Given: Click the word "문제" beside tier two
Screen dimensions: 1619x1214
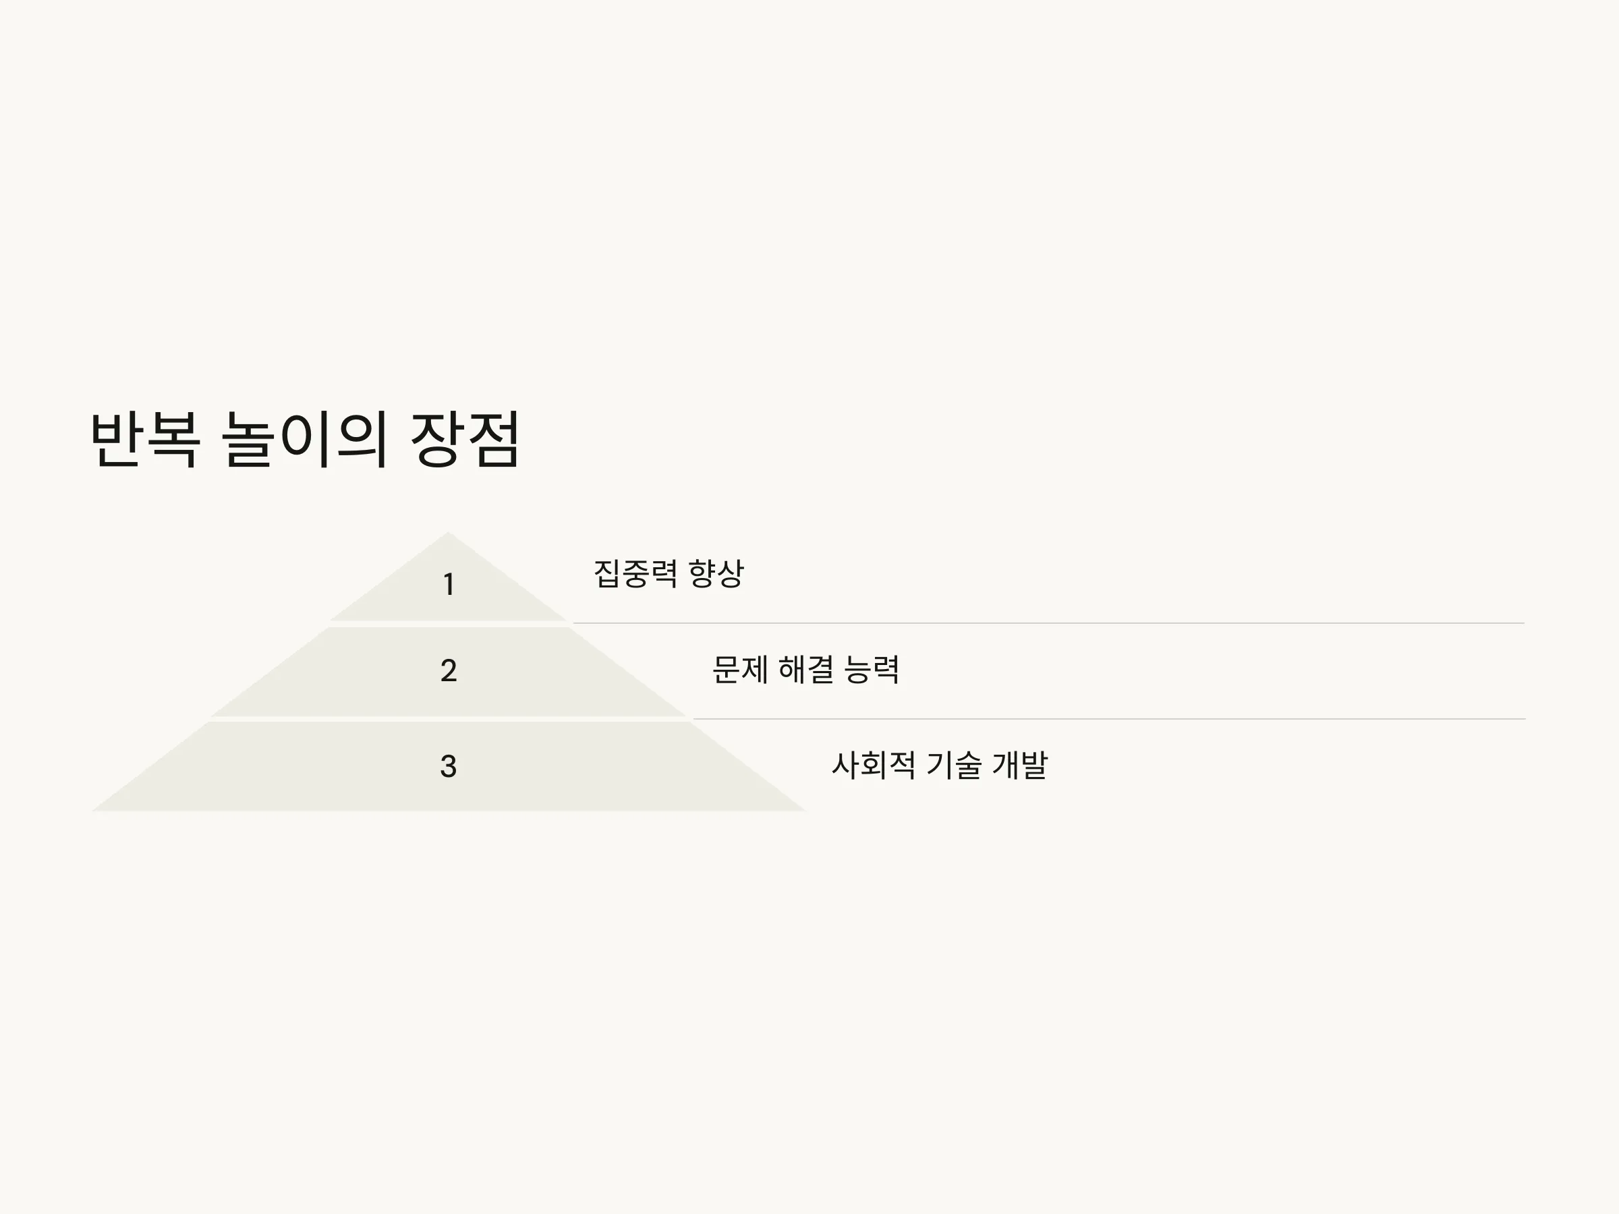Looking at the screenshot, I should [x=740, y=669].
